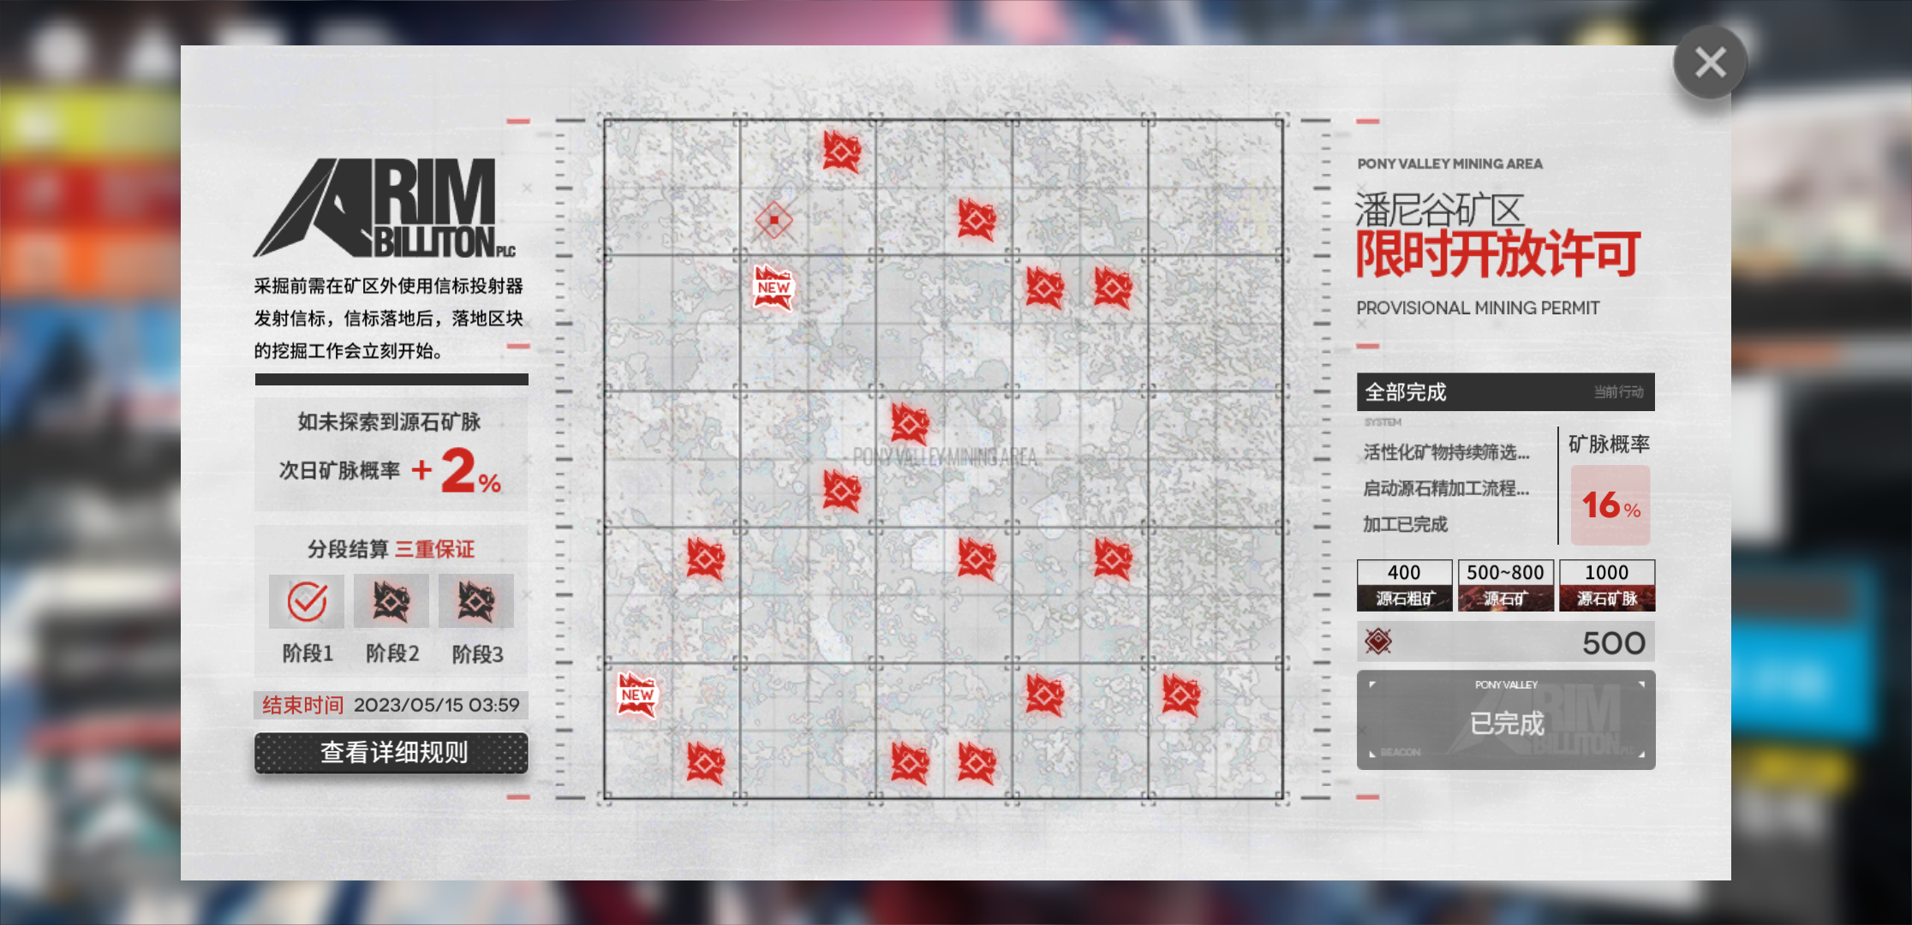The width and height of the screenshot is (1912, 925).
Task: Click the Stage 2 ore reward icon
Action: pyautogui.click(x=391, y=601)
